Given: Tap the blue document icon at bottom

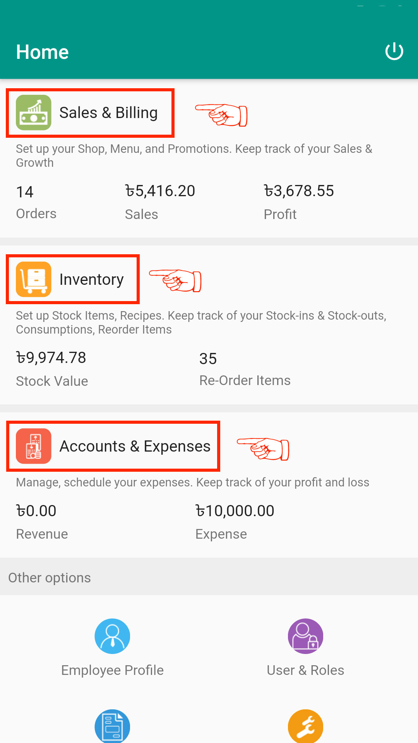Looking at the screenshot, I should (112, 727).
